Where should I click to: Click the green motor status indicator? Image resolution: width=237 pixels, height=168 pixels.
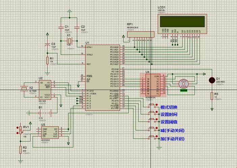point(184,90)
